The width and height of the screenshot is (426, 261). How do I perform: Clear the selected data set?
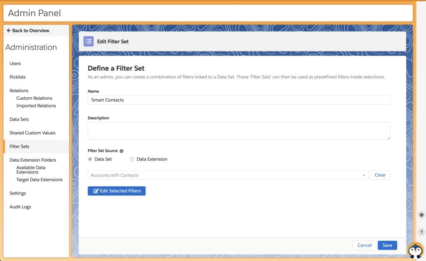click(380, 175)
